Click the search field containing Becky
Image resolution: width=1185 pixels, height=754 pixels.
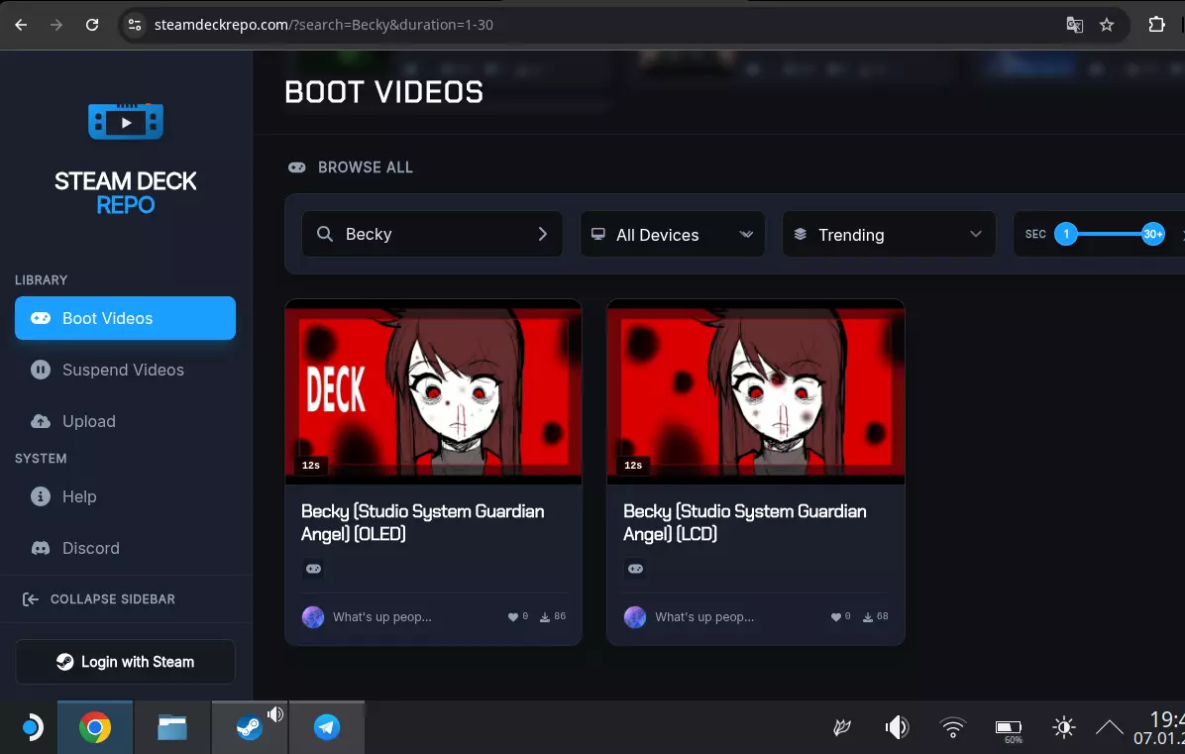[432, 234]
